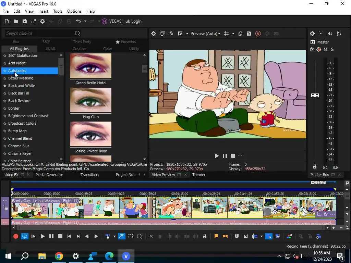The height and width of the screenshot is (263, 351).
Task: Open overlays dropdown arrow next to grid
Action: 233,34
